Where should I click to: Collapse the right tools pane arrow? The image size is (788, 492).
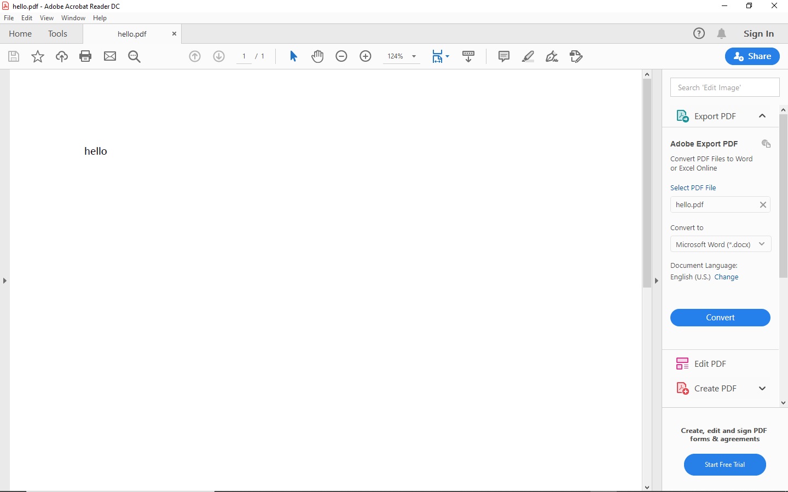pos(657,280)
